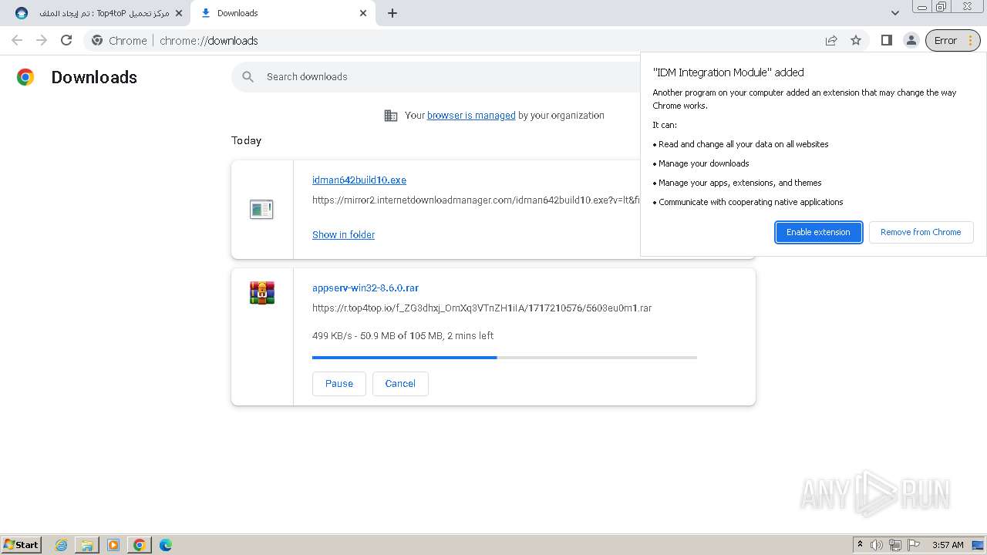
Task: Close the Downloads tab
Action: point(363,13)
